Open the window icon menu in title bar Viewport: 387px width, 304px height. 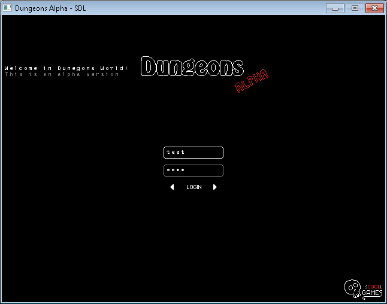tap(8, 8)
